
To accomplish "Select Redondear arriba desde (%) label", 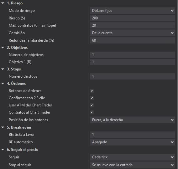I will pos(31,40).
